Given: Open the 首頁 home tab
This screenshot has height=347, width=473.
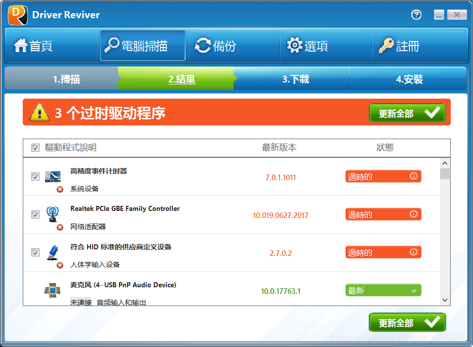Looking at the screenshot, I should (51, 46).
